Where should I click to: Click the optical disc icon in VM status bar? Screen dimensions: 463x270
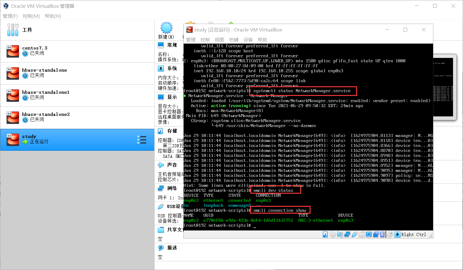pos(332,234)
